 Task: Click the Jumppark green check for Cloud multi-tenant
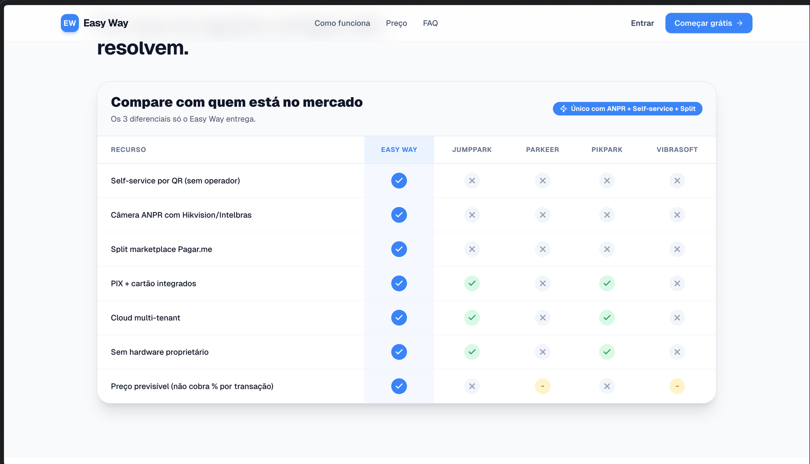click(472, 317)
